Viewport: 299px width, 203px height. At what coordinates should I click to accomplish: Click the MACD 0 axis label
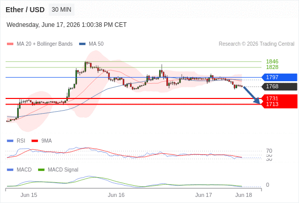tap(268, 185)
